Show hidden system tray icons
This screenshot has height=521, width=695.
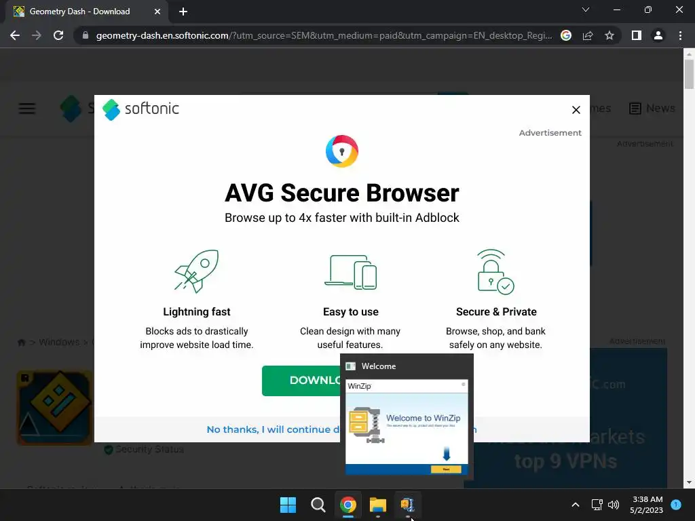point(576,505)
